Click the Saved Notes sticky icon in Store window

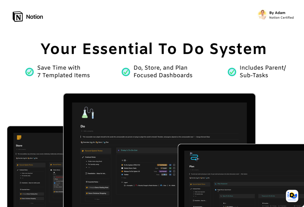51,165
